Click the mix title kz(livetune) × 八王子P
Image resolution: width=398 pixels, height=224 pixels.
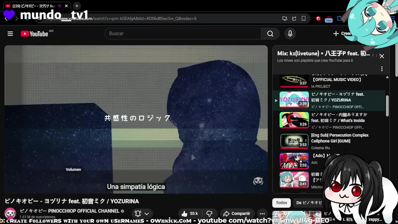coord(323,54)
